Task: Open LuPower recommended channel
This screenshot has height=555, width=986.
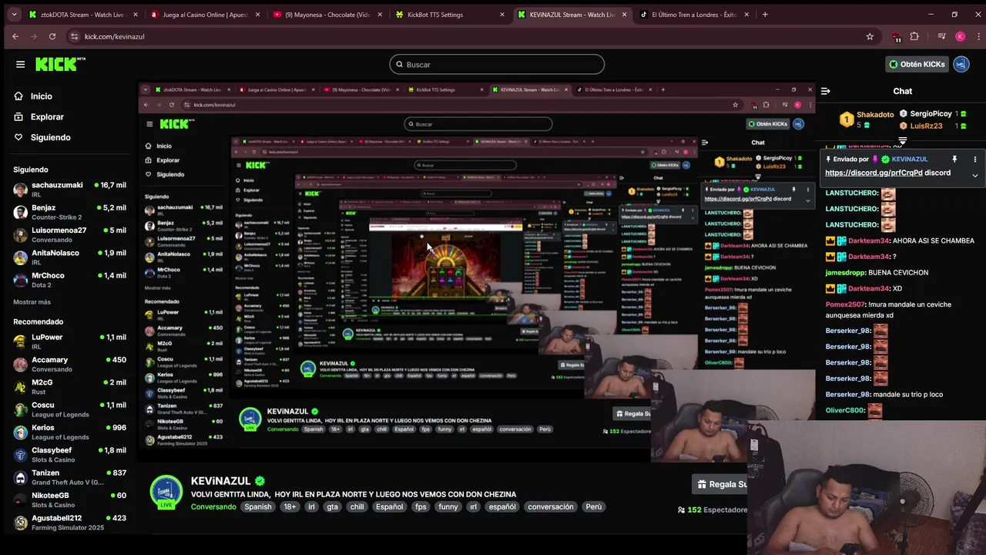Action: click(69, 341)
